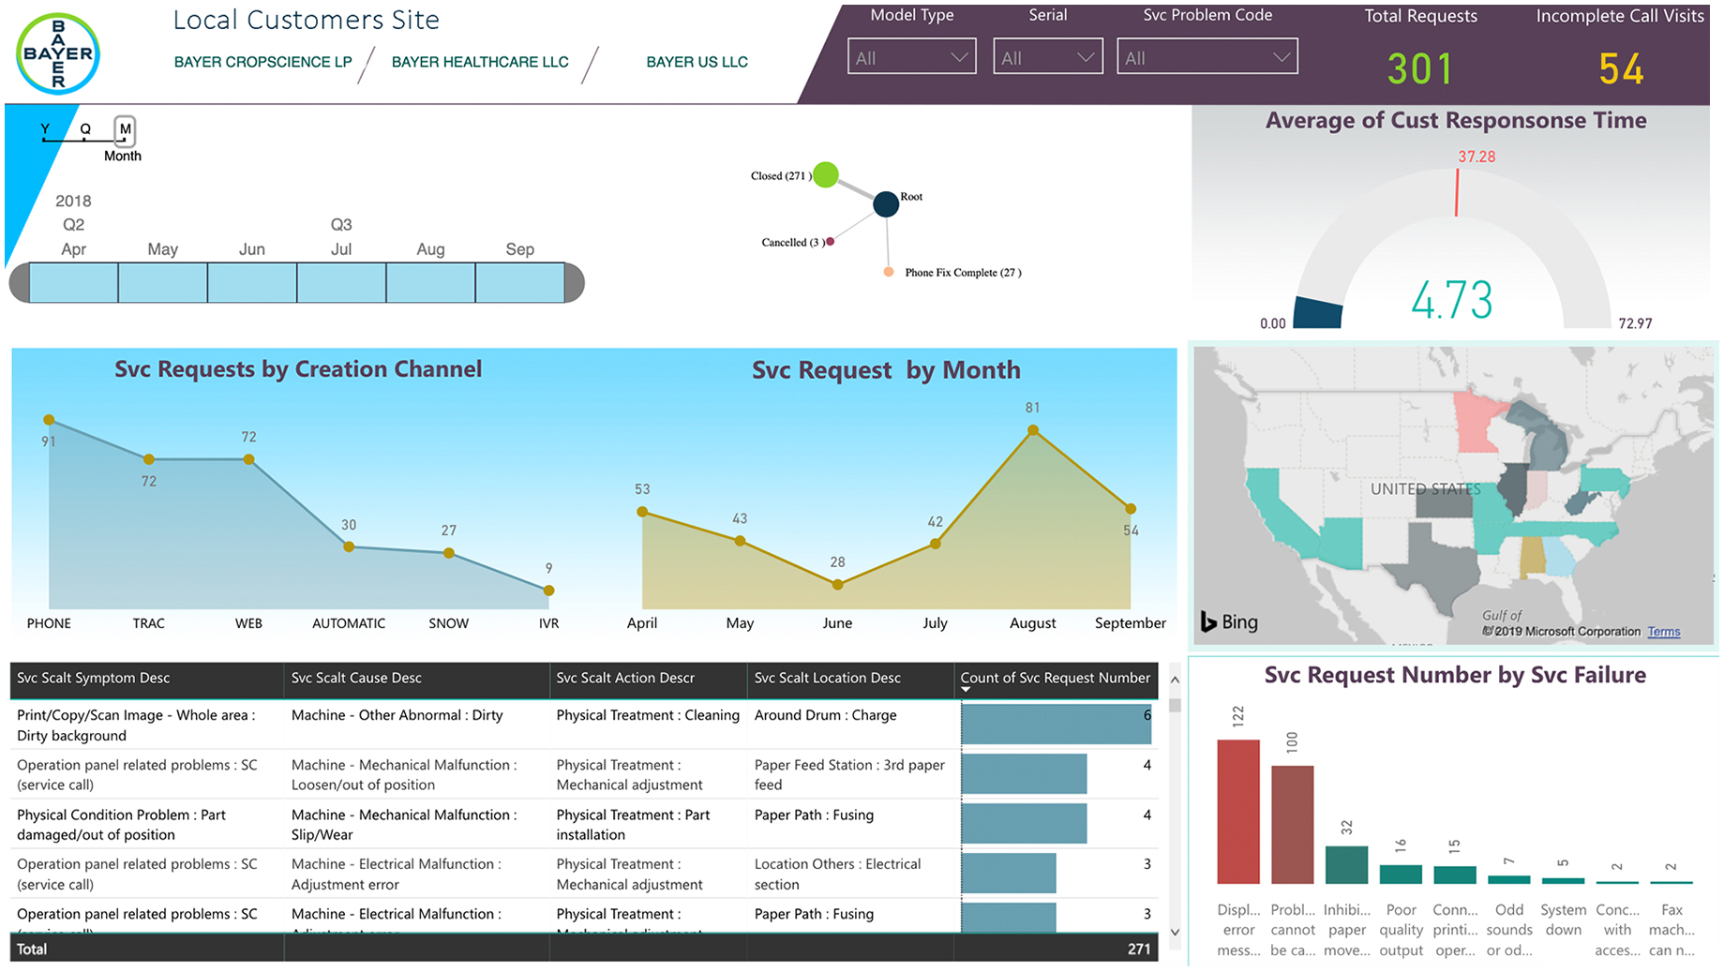Image resolution: width=1724 pixels, height=972 pixels.
Task: Open the Model Type dropdown
Action: [x=911, y=57]
